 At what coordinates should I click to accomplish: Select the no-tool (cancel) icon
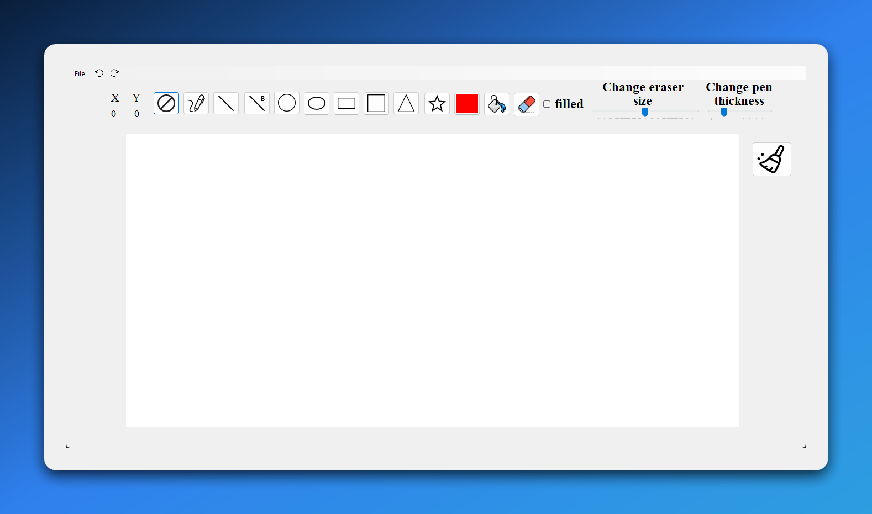tap(166, 103)
